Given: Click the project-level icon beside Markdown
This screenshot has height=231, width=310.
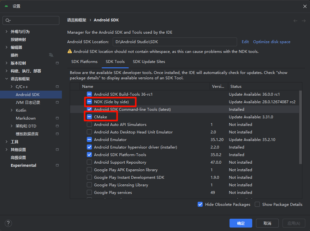Looking at the screenshot, I should pyautogui.click(x=57, y=118).
